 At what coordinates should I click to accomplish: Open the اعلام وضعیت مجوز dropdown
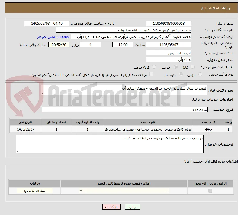point(124,191)
